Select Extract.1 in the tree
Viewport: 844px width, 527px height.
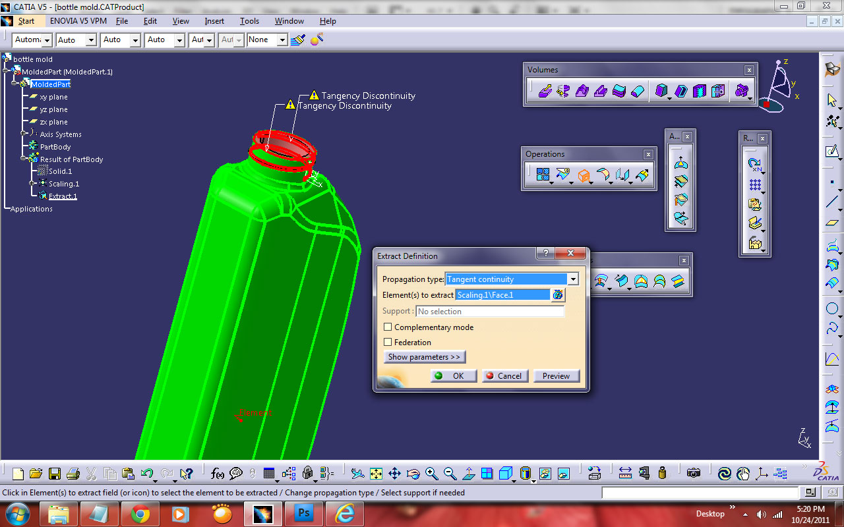pos(63,196)
